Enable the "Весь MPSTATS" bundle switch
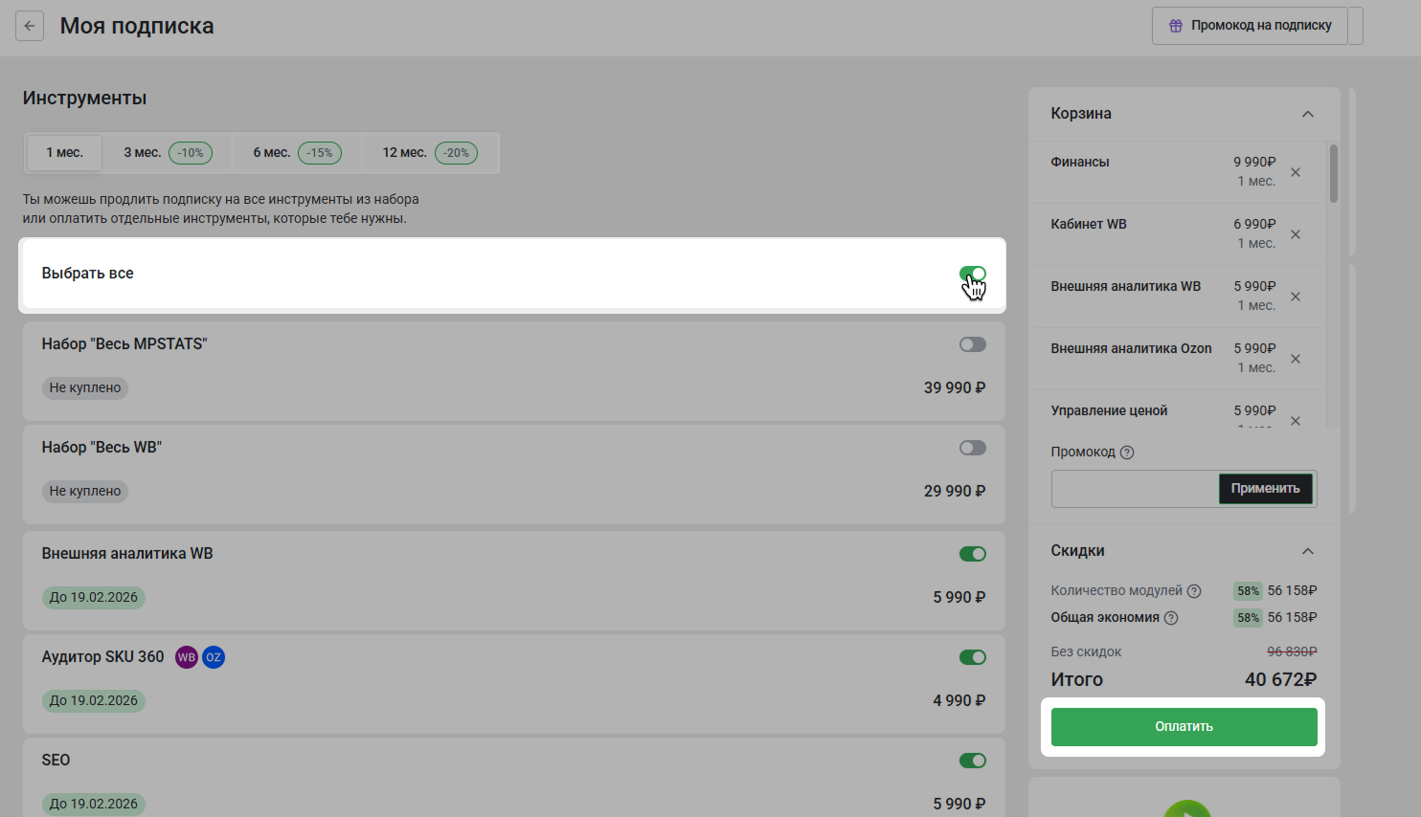The image size is (1421, 817). click(x=972, y=344)
